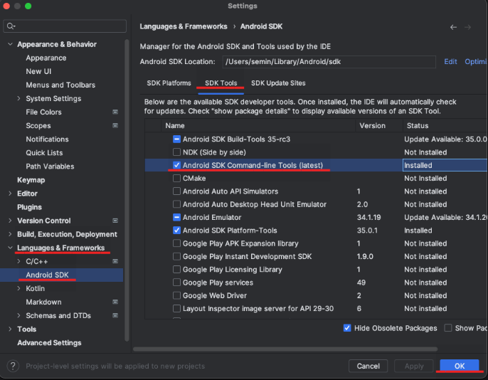Check Google Play services checkbox
Screen dimensions: 488x380
click(x=176, y=283)
